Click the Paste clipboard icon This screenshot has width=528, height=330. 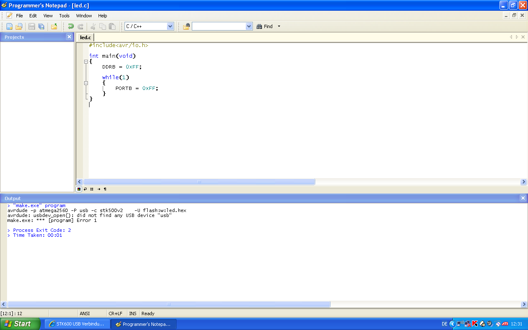click(112, 26)
